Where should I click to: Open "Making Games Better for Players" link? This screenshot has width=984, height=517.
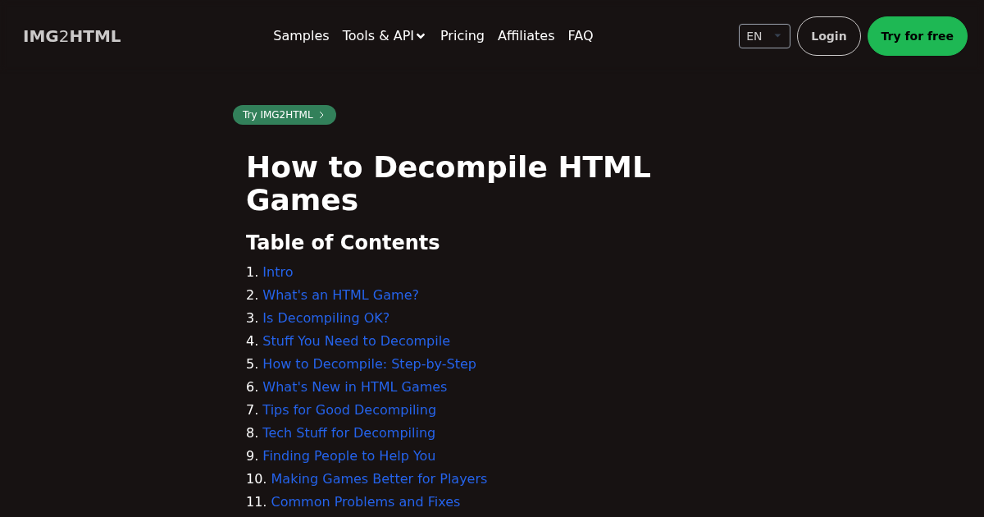[379, 479]
